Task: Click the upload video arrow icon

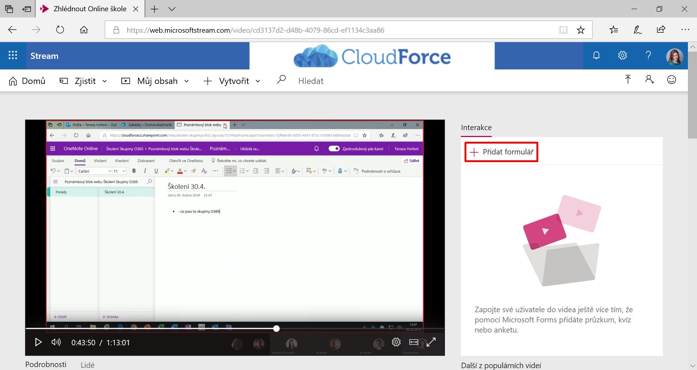Action: point(628,80)
